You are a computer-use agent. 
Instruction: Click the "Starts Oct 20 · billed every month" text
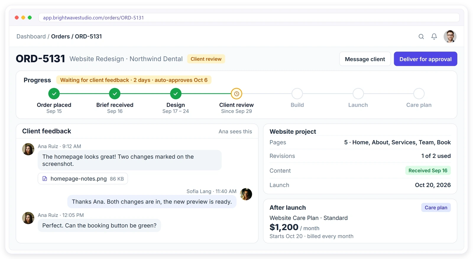click(311, 236)
